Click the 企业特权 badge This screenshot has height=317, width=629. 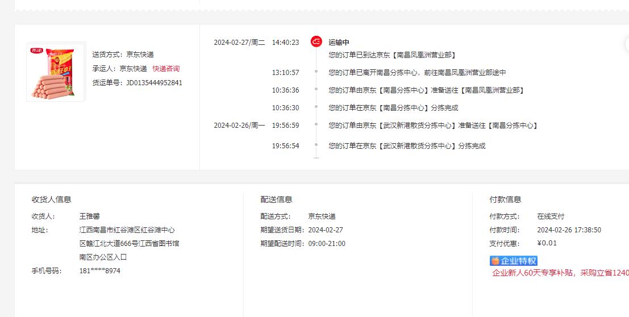pyautogui.click(x=514, y=260)
